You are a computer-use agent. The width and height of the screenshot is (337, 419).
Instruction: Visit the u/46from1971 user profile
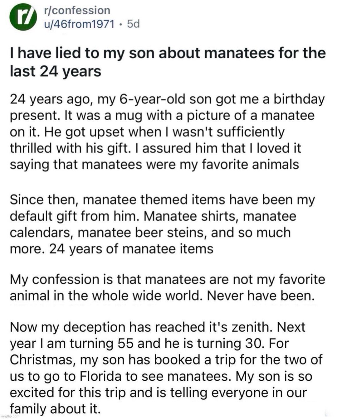click(x=80, y=24)
